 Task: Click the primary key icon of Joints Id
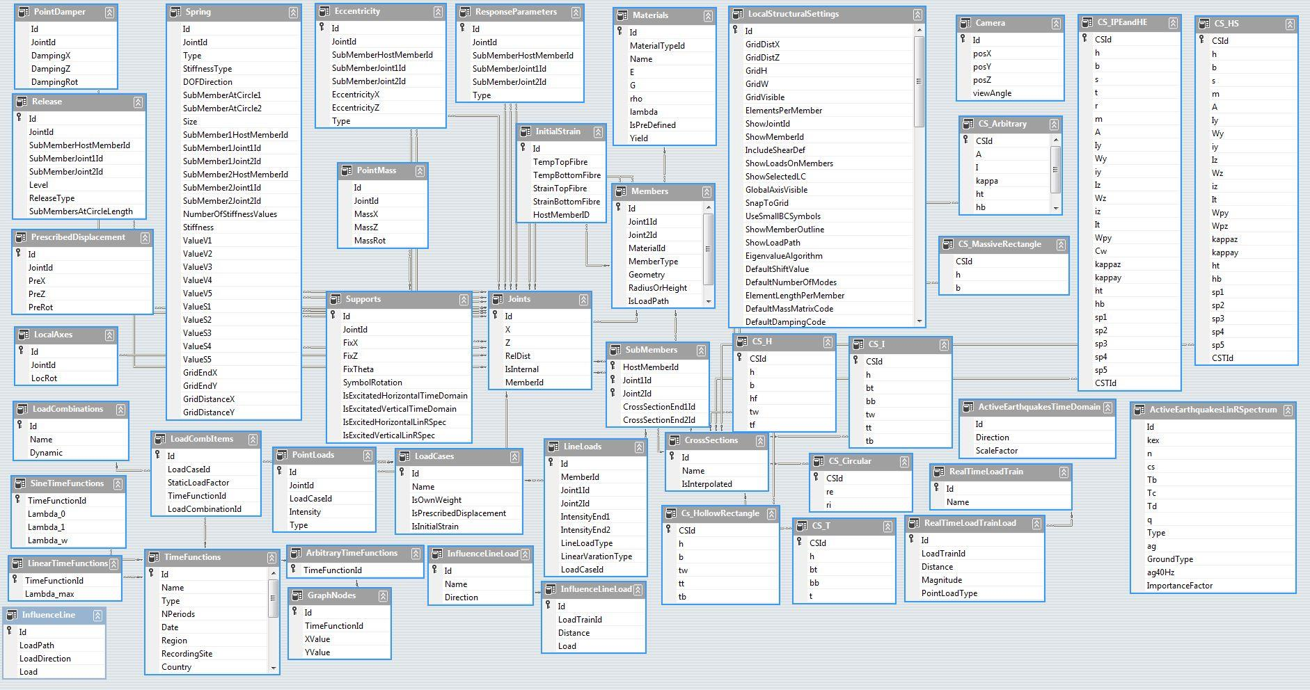tap(495, 316)
